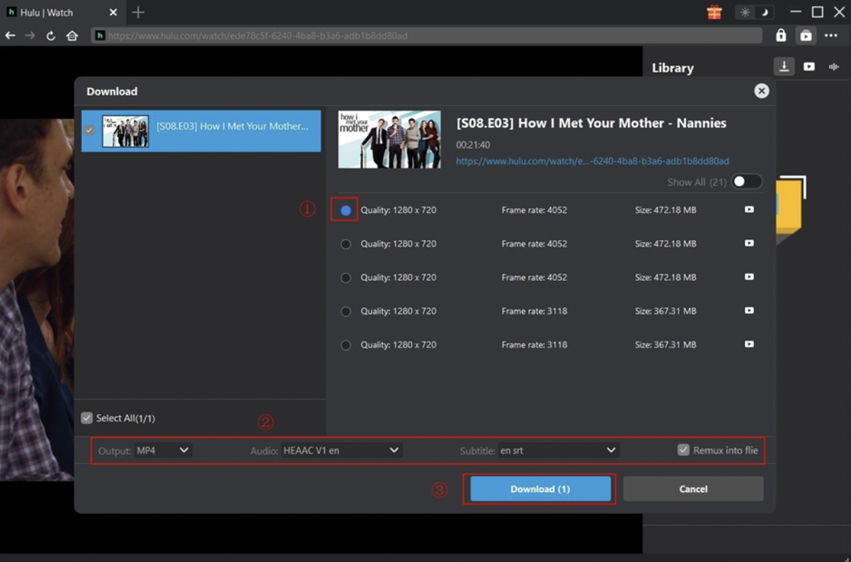Open the Library downloads tab icon
This screenshot has height=562, width=851.
click(x=784, y=67)
